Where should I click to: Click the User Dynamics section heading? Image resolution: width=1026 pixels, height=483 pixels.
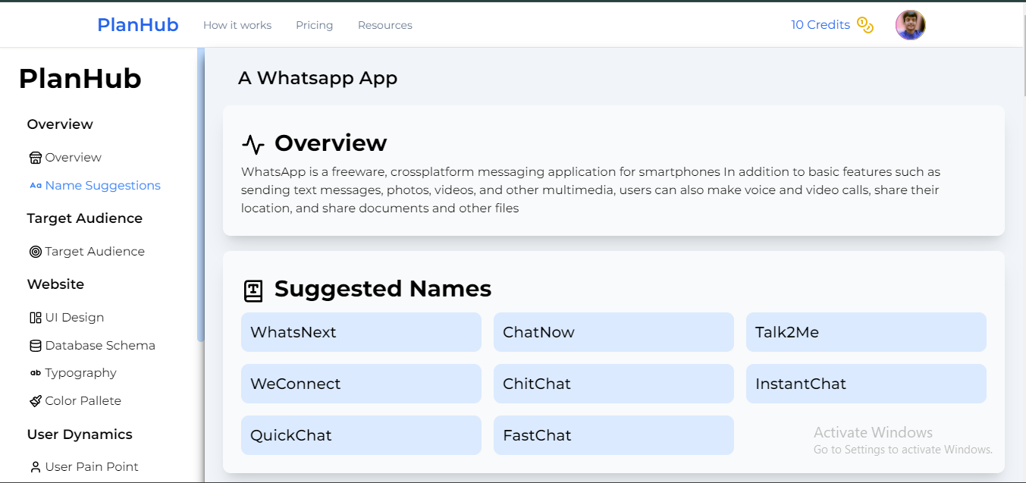[80, 434]
